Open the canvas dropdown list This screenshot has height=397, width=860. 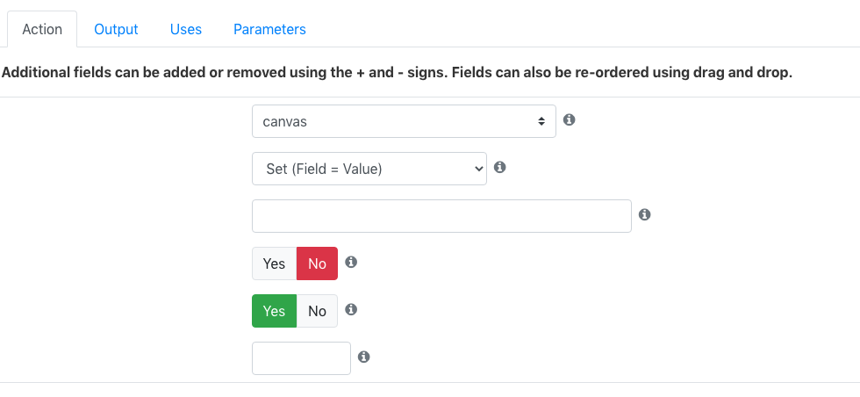(404, 121)
